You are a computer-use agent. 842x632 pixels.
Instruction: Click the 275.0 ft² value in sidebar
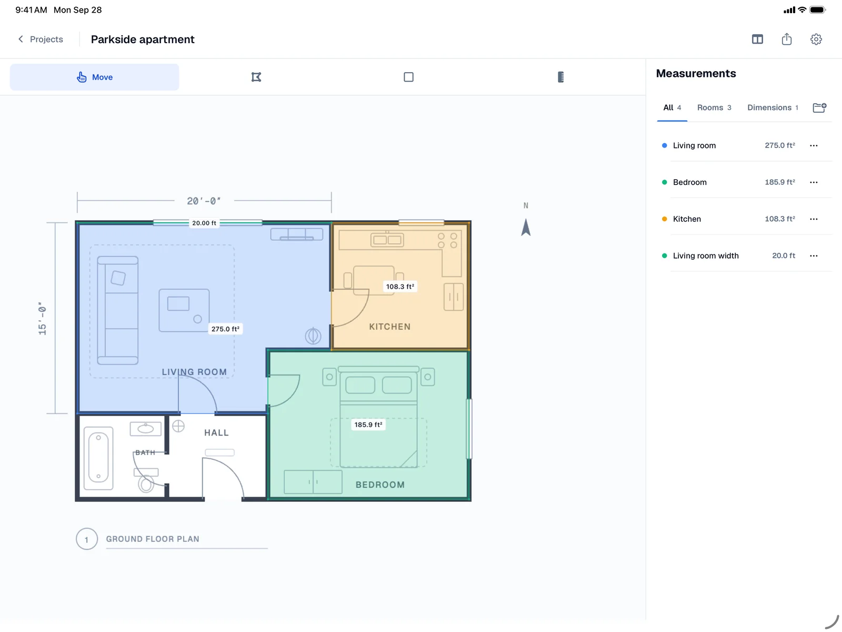pyautogui.click(x=780, y=145)
